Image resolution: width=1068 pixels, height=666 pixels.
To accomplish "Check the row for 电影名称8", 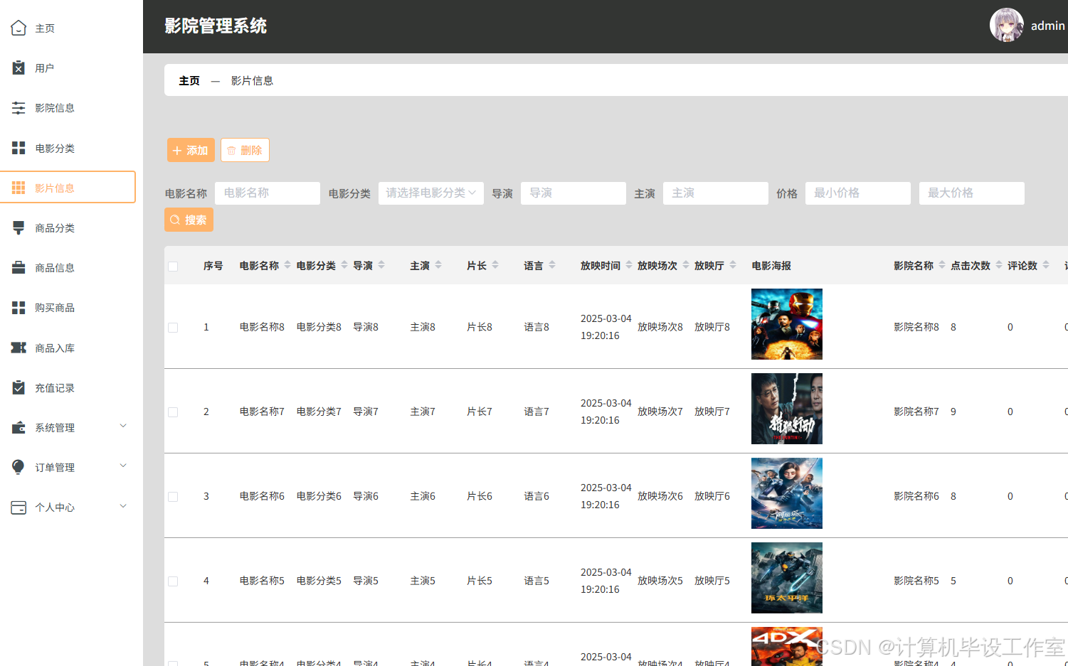I will (173, 328).
